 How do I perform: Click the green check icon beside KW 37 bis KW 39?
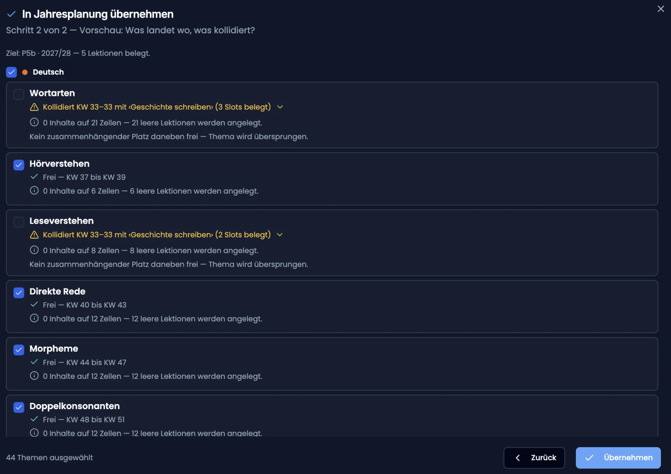tap(34, 177)
